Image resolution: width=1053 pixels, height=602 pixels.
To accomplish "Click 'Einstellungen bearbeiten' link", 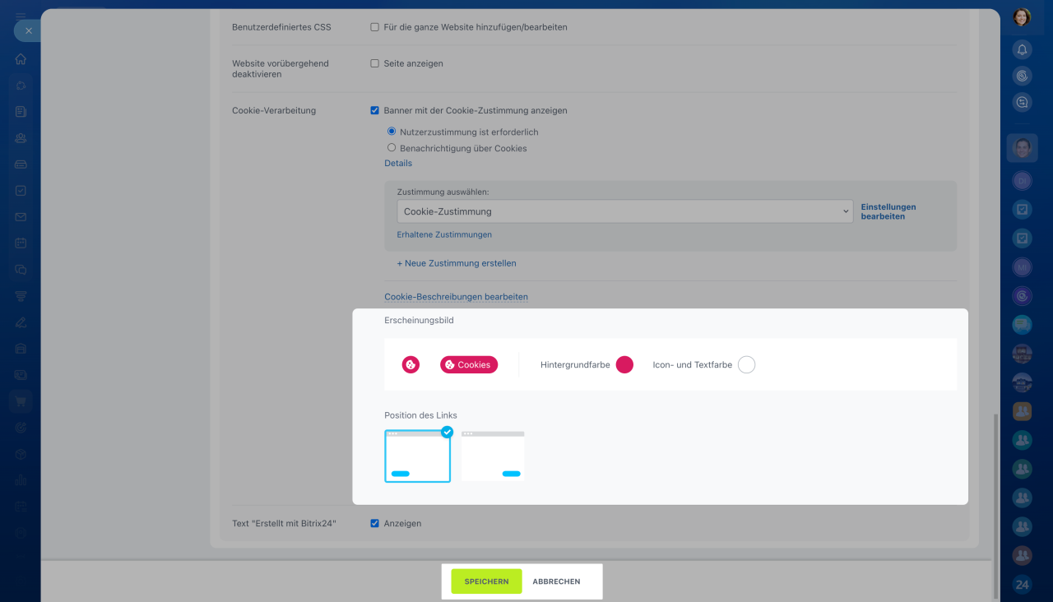I will (x=888, y=211).
